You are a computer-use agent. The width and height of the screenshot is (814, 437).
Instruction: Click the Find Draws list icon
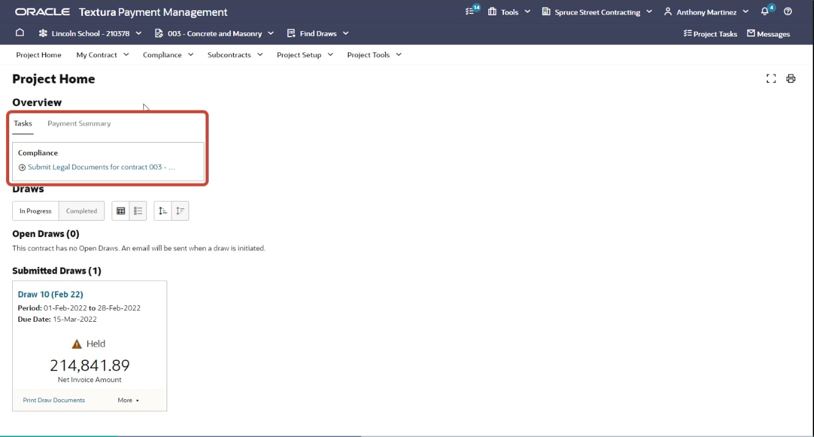tap(291, 34)
